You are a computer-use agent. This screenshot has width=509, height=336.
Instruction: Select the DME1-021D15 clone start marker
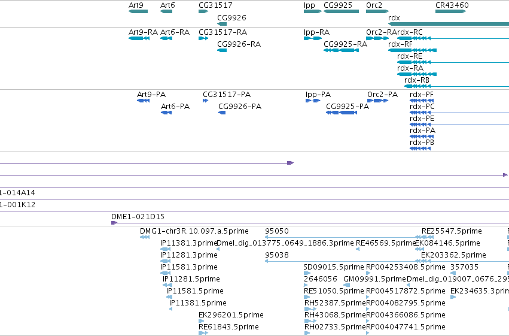click(114, 223)
